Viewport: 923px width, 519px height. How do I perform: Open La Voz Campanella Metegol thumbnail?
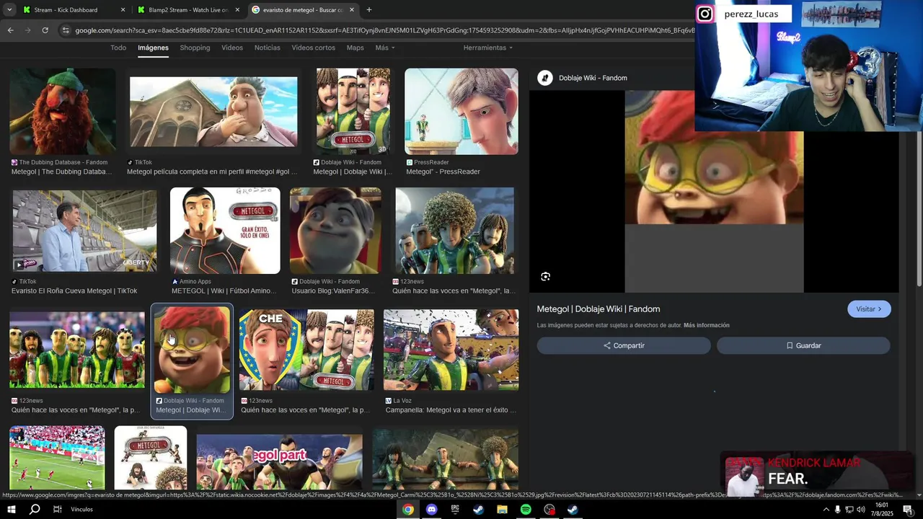coord(451,350)
